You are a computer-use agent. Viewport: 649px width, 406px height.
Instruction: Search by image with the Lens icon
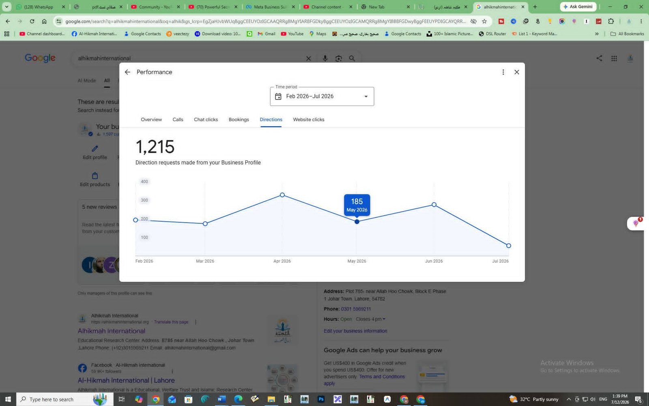[339, 58]
